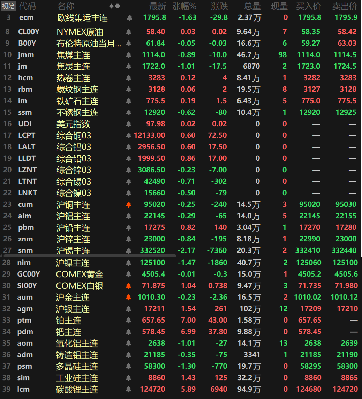Click the horizontal scrollbar below the 沪锡主连 row

tap(89, 256)
